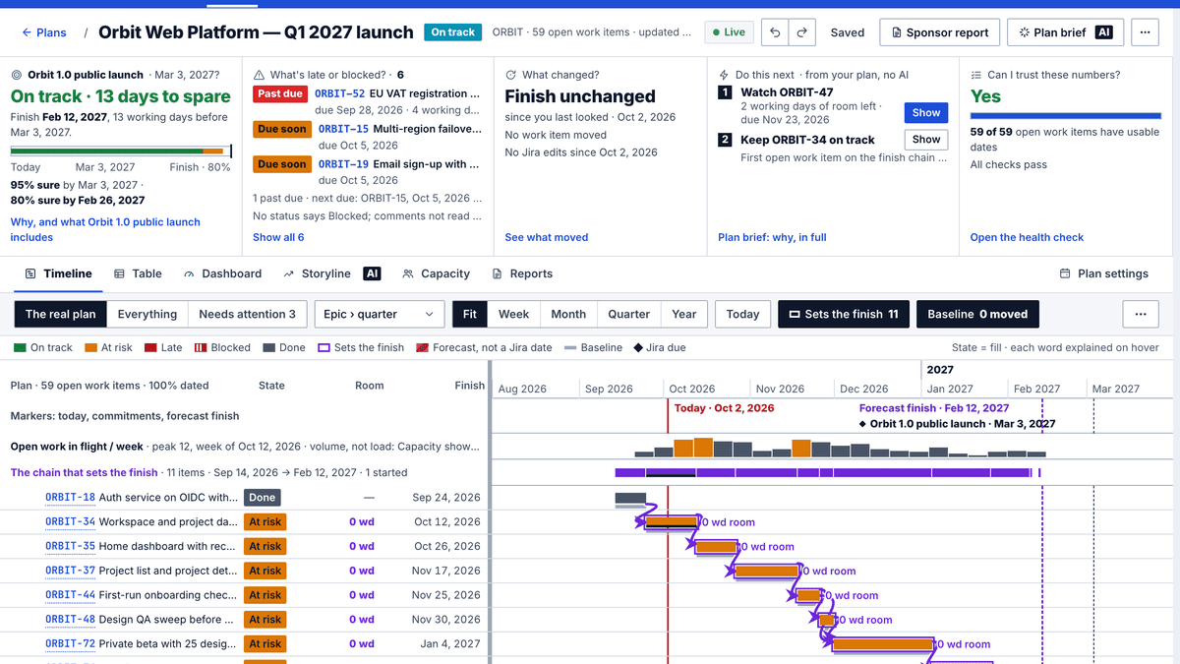
Task: Open ORBIT-34 in the work item list
Action: [x=70, y=522]
